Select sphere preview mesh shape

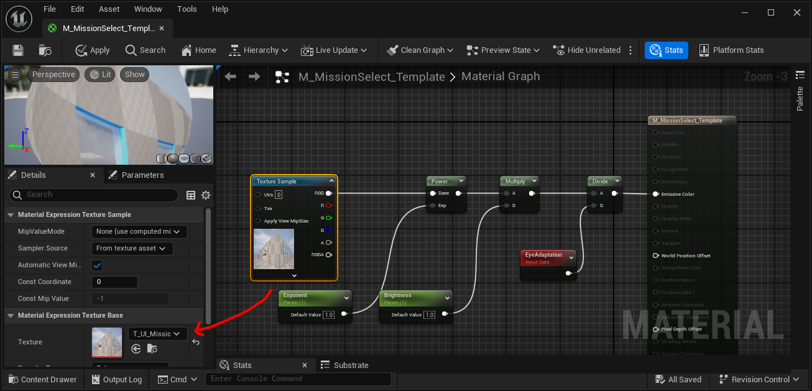(173, 159)
